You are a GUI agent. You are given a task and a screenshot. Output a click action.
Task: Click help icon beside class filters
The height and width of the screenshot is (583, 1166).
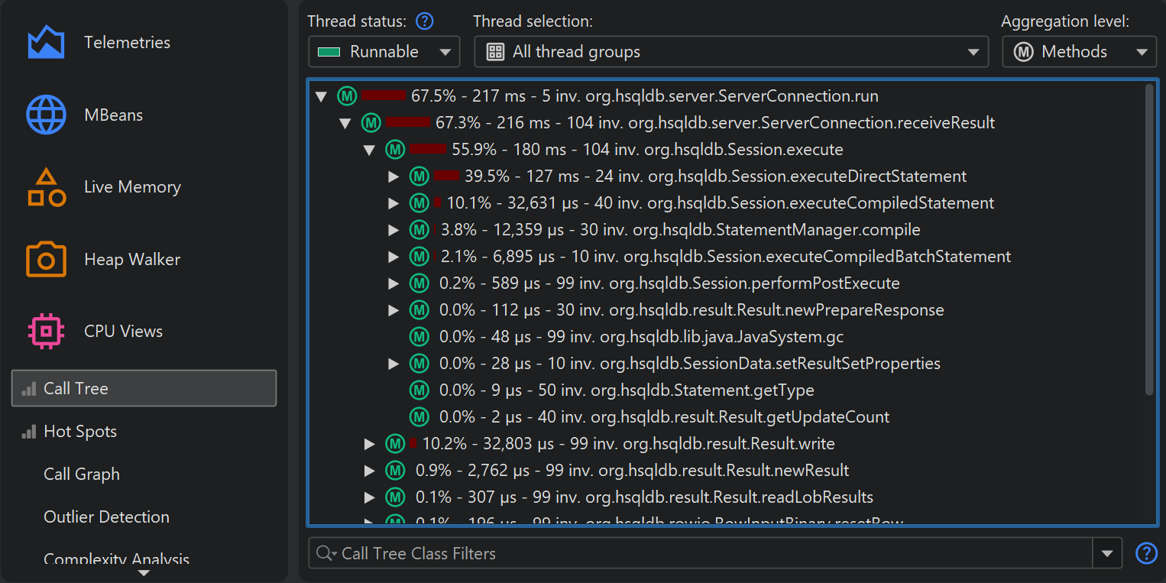tap(1146, 553)
